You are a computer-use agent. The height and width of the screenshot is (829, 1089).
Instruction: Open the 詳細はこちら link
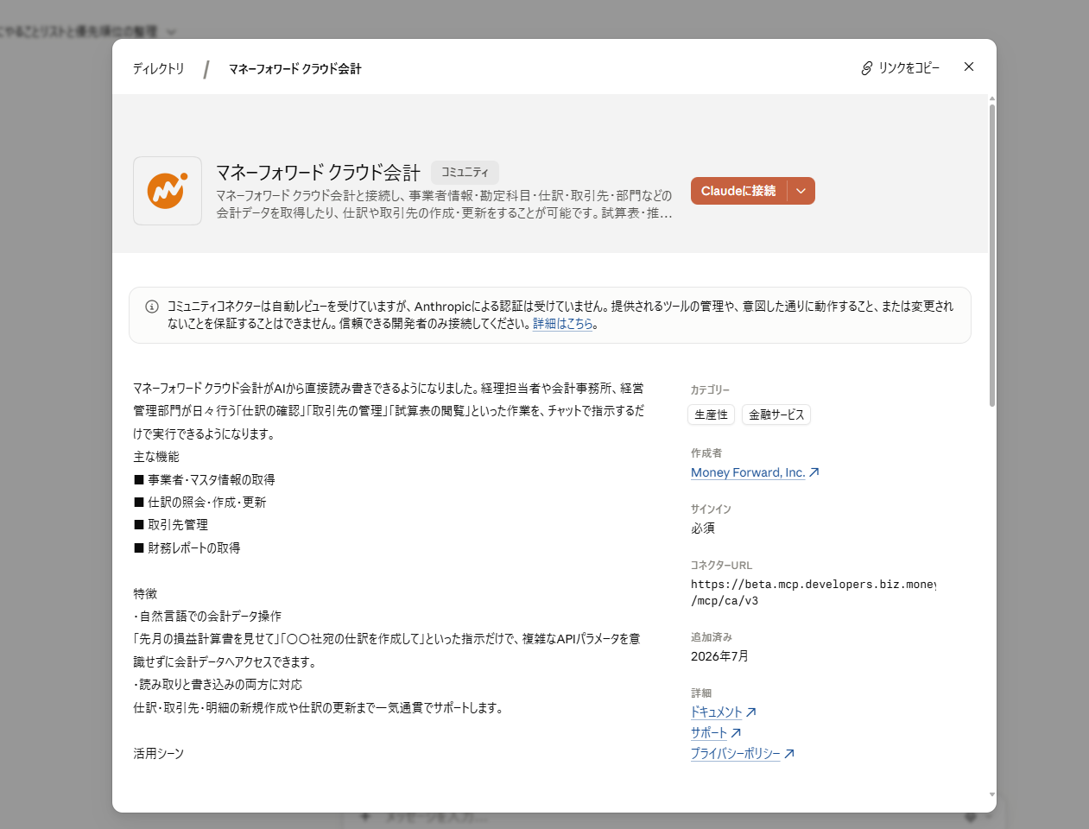[563, 324]
